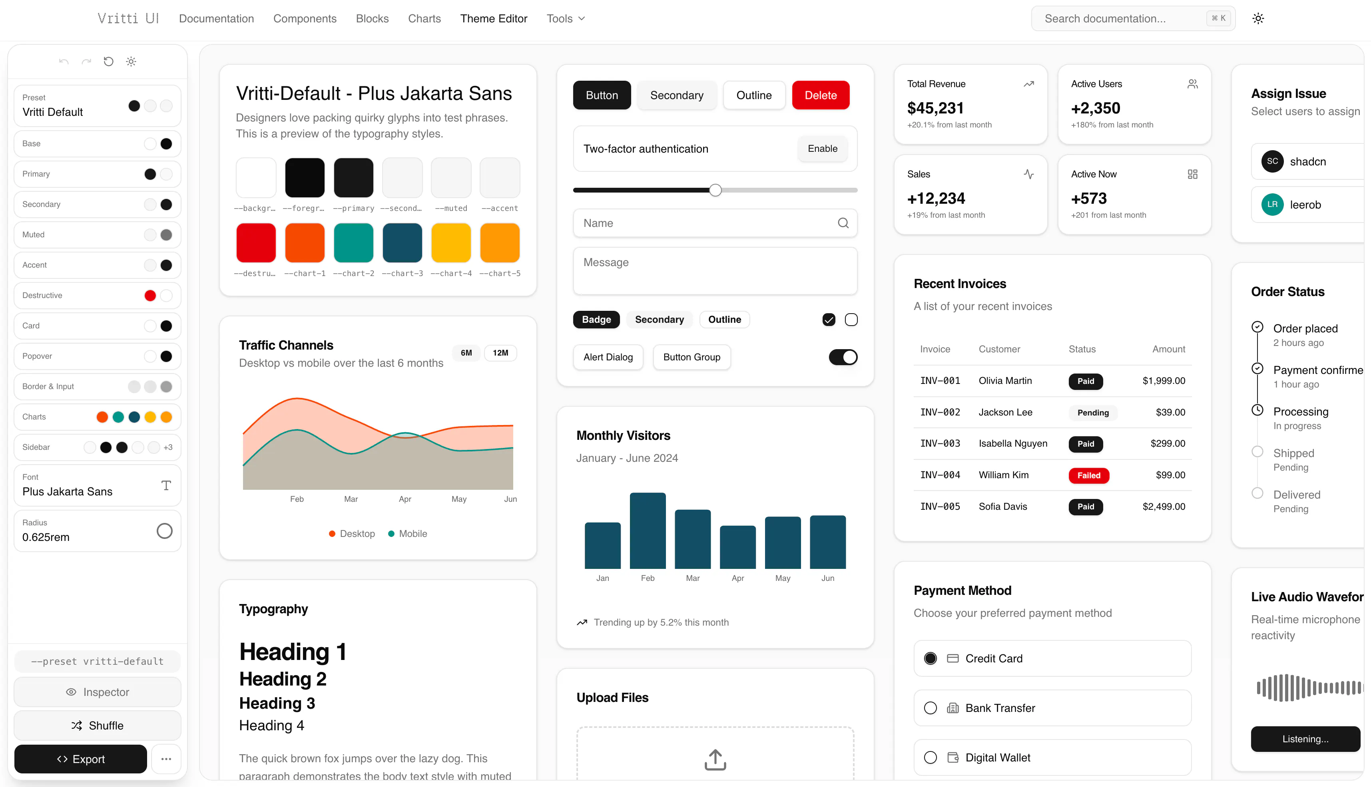
Task: Click the Delivered step circle
Action: click(1257, 493)
